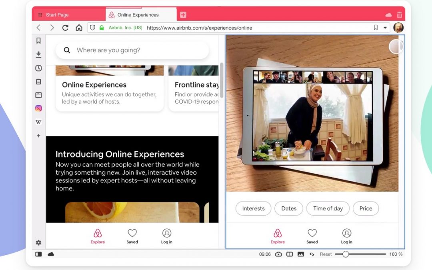This screenshot has width=432, height=270.
Task: Expand the address bar dropdown arrow
Action: click(385, 28)
